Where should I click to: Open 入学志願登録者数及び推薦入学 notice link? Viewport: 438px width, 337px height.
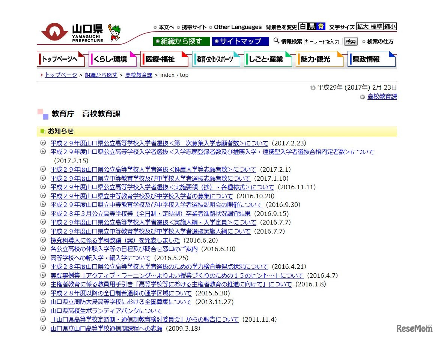(212, 152)
